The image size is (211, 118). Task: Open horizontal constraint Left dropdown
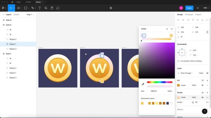coord(195,50)
